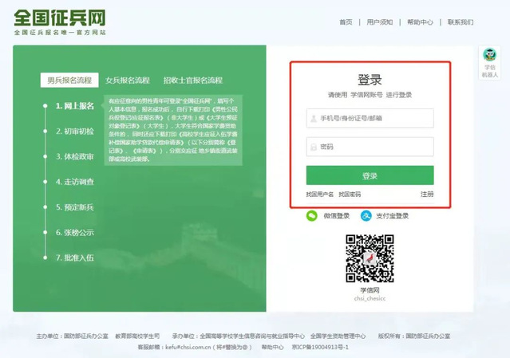Click the 版权所有：国防部征兵办公室 footer text
Viewport: 510px width, 358px height.
click(414, 336)
